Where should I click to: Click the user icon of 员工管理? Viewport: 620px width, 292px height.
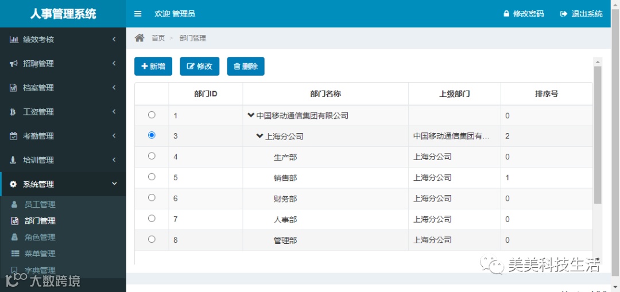pyautogui.click(x=14, y=205)
